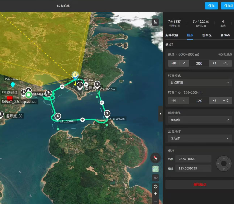Viewport: 234px width, 204px height.
Task: Increase altitude by 10 with +10 button
Action: tap(226, 63)
